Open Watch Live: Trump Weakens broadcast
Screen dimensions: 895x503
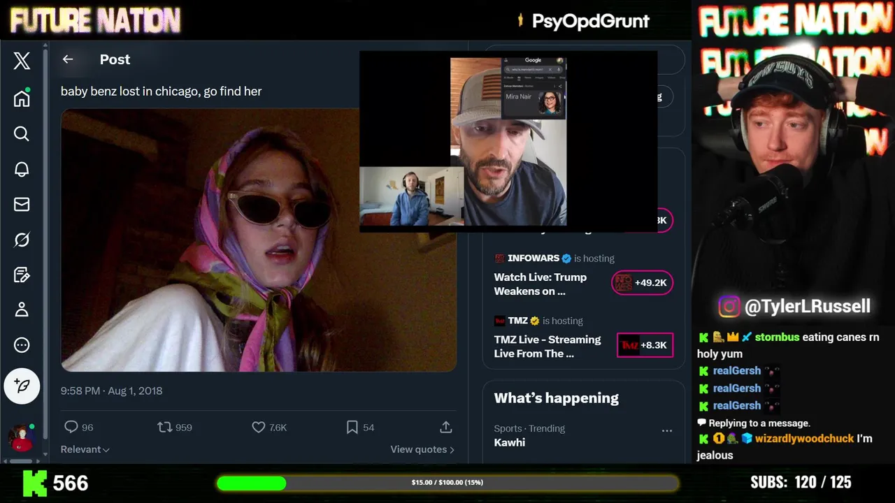(540, 284)
